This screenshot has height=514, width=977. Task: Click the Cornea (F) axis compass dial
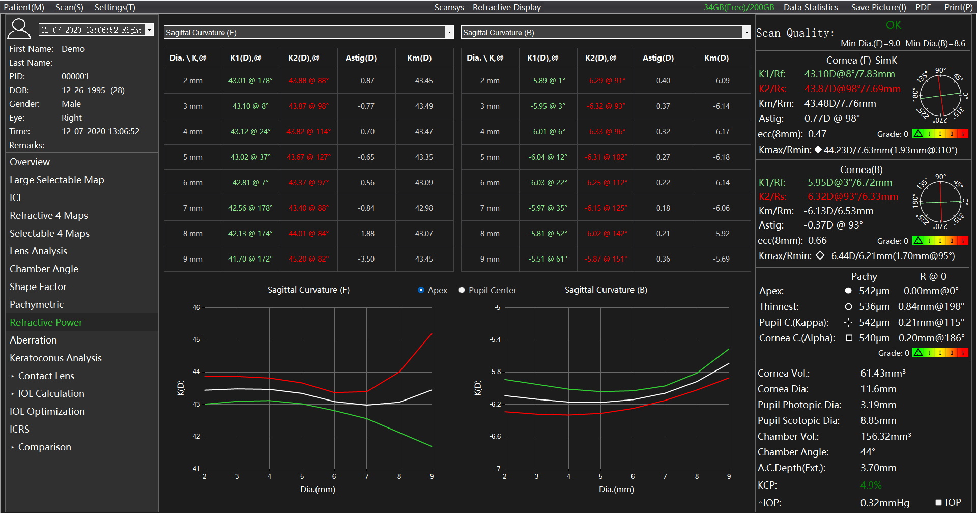(x=940, y=95)
